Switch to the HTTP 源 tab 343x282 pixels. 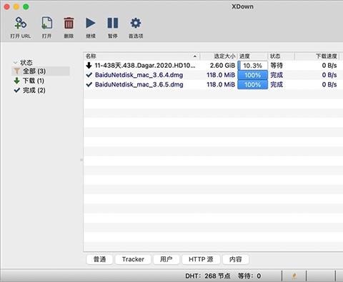(201, 259)
